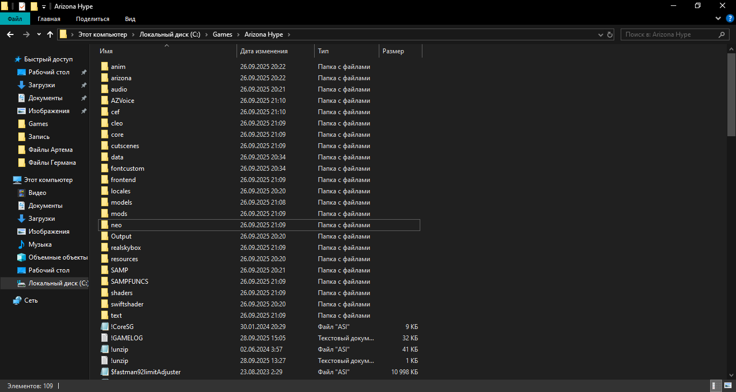
Task: Select the cleo folder icon
Action: (x=105, y=123)
